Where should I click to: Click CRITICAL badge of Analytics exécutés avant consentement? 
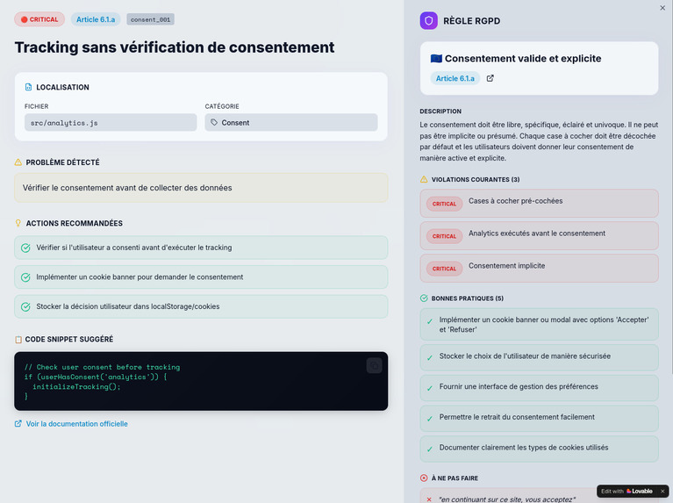(x=444, y=236)
